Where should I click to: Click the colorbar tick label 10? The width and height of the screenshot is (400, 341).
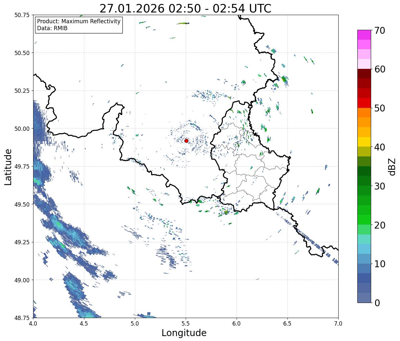click(380, 264)
